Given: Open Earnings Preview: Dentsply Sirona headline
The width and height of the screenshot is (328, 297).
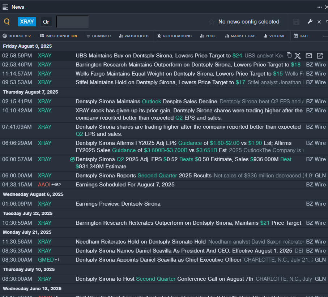Looking at the screenshot, I should click(118, 204).
